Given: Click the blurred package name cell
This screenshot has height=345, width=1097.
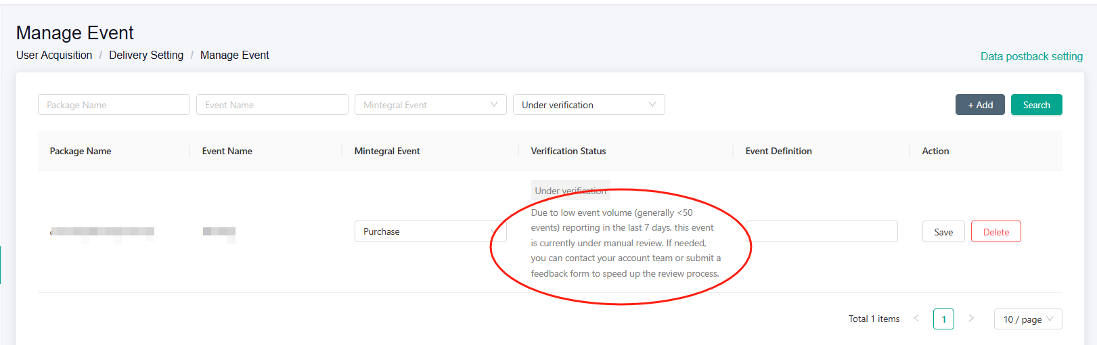Looking at the screenshot, I should click(102, 232).
